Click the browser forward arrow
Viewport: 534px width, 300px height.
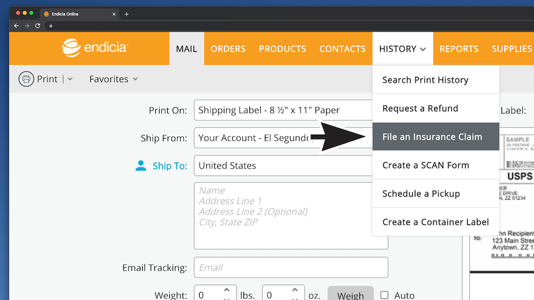pyautogui.click(x=27, y=26)
